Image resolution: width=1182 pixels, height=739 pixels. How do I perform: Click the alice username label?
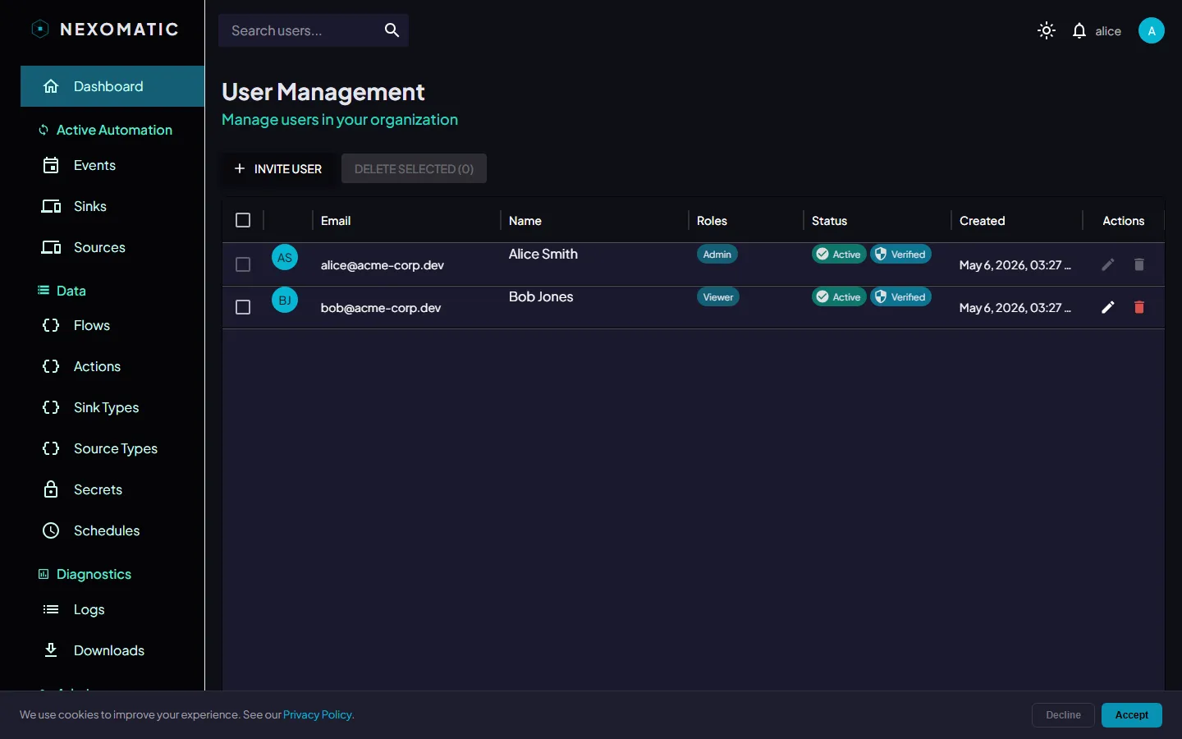1108,31
